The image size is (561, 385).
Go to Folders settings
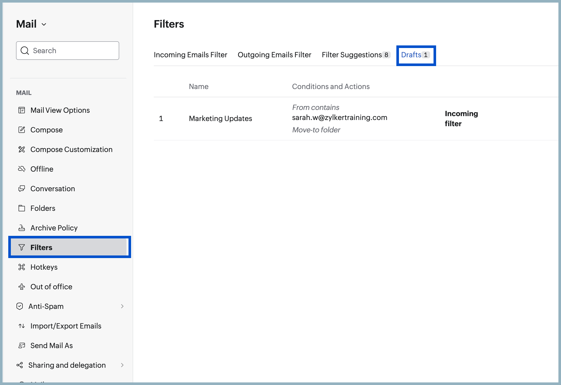point(43,208)
